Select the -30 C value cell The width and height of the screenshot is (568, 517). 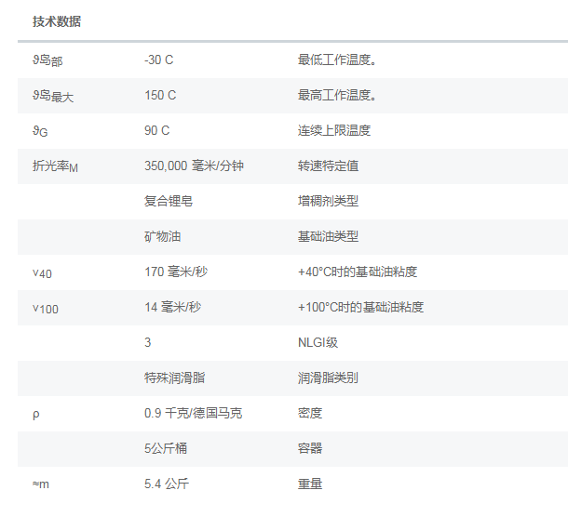(x=158, y=60)
